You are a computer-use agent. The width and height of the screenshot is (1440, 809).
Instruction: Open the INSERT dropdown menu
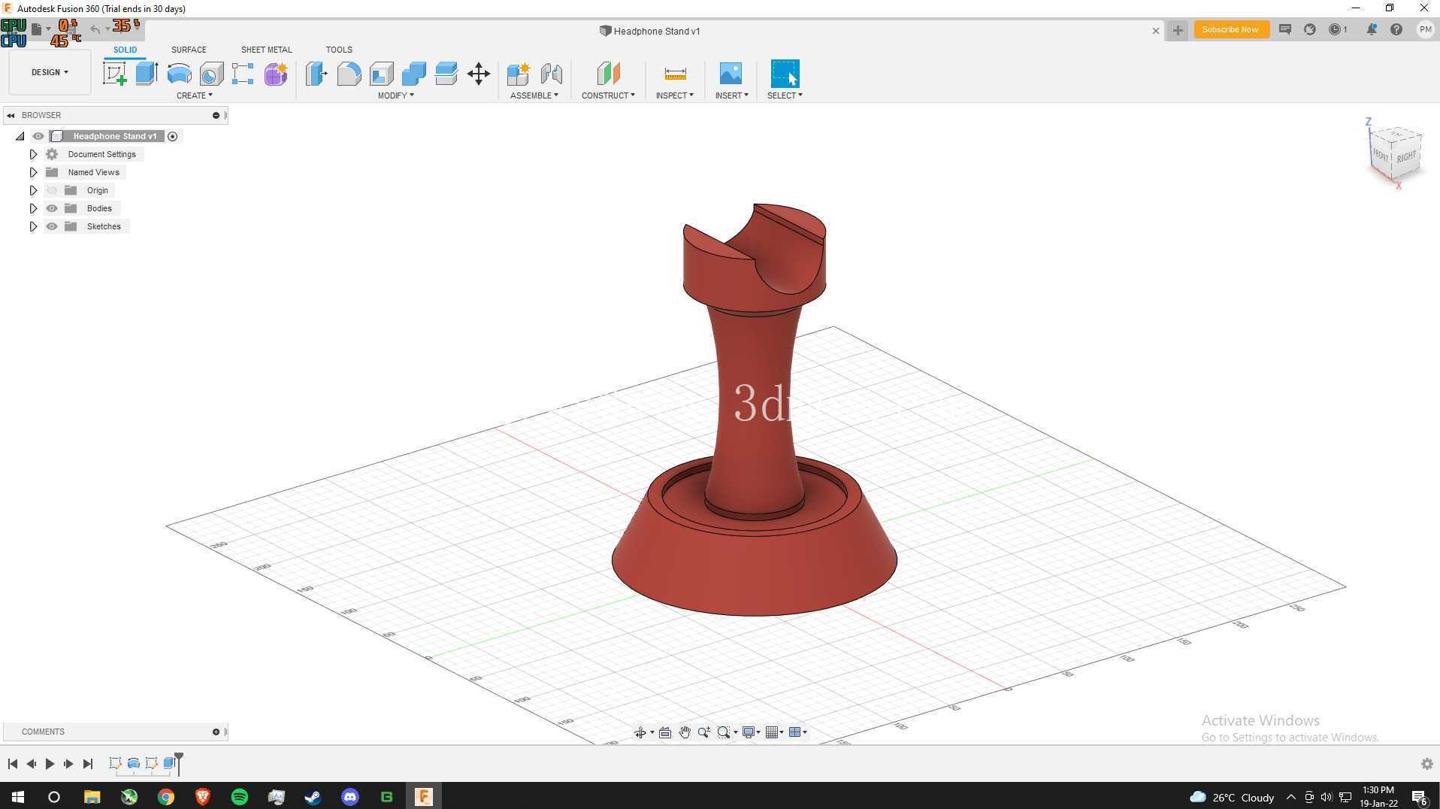click(x=731, y=95)
